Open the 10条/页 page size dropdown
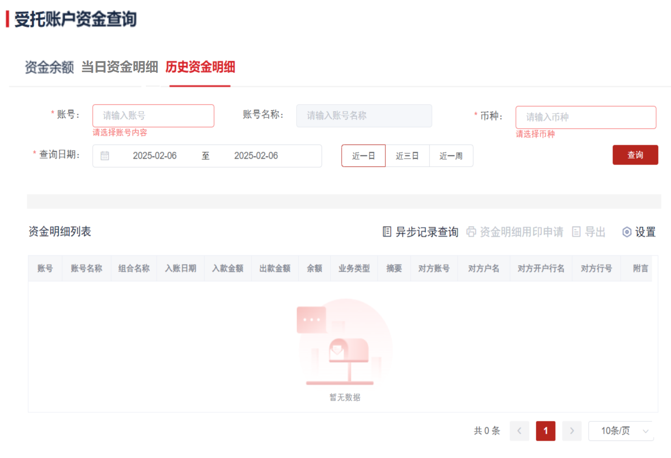 pyautogui.click(x=621, y=431)
